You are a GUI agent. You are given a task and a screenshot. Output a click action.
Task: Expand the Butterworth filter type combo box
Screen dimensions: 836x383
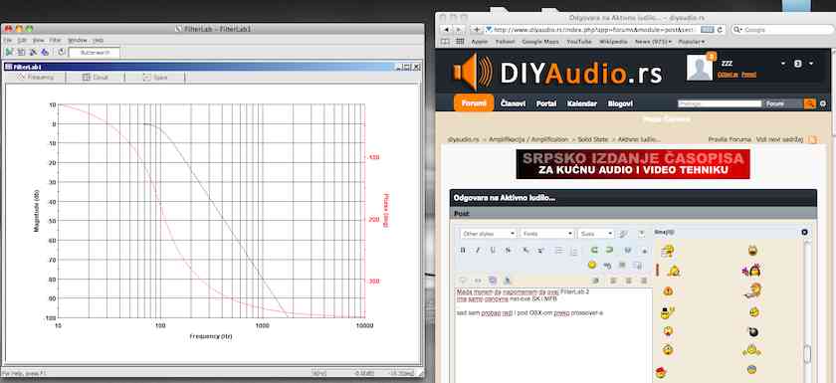coord(94,52)
